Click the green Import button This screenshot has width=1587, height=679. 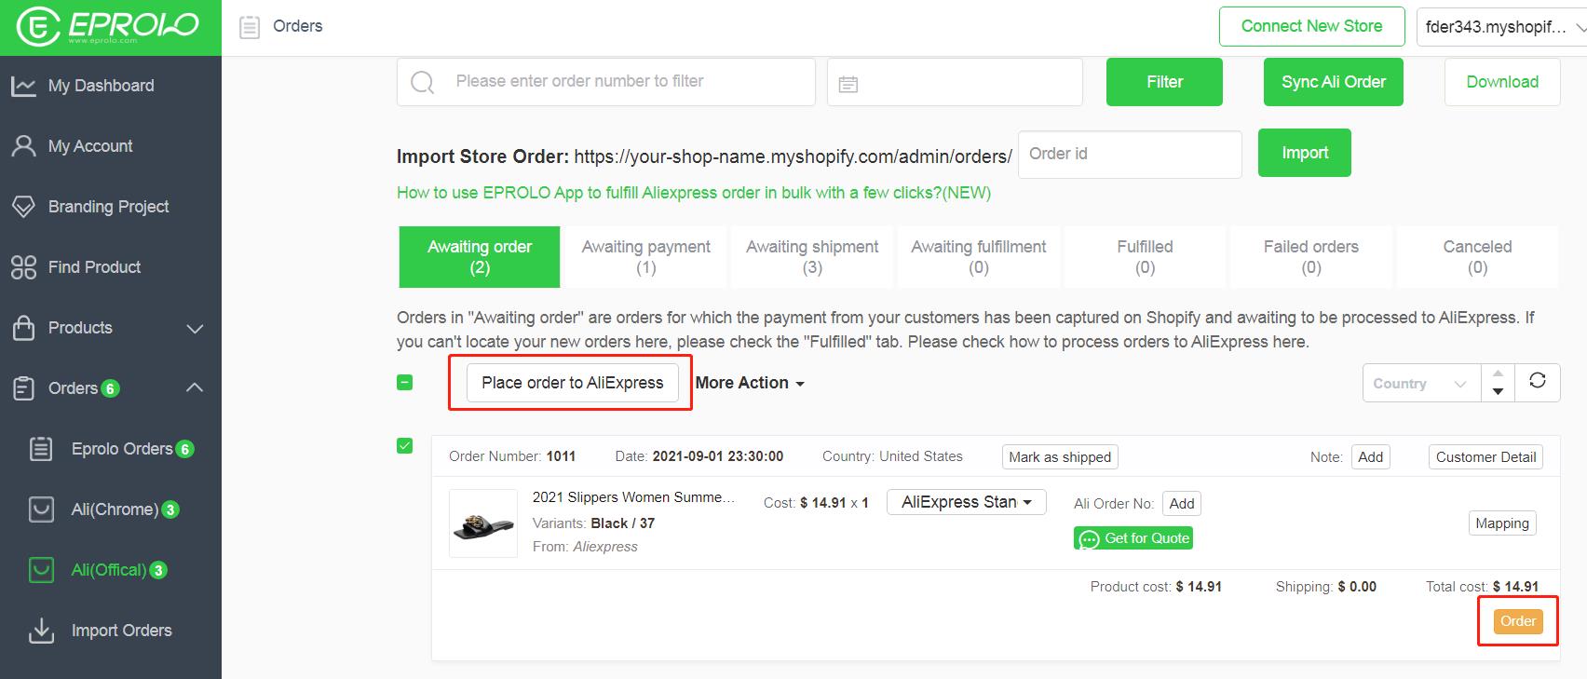pyautogui.click(x=1305, y=153)
